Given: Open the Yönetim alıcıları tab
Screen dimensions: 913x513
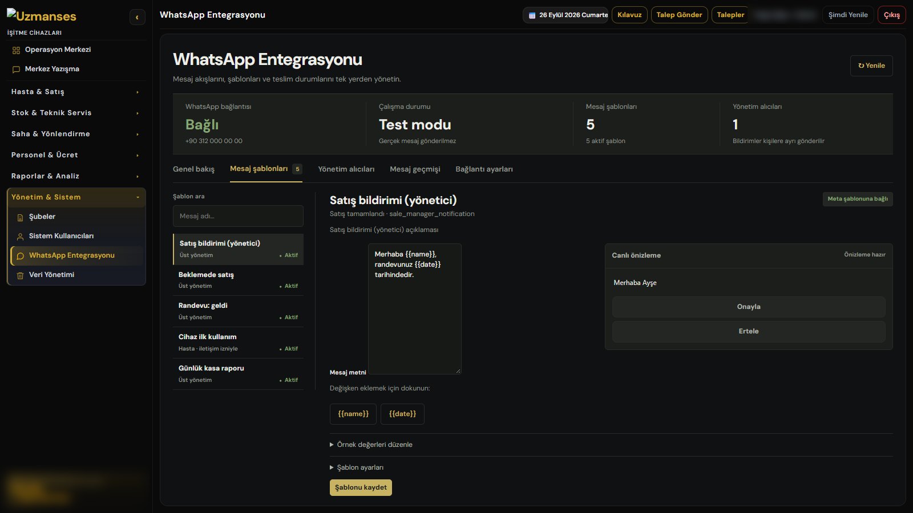Looking at the screenshot, I should point(346,169).
